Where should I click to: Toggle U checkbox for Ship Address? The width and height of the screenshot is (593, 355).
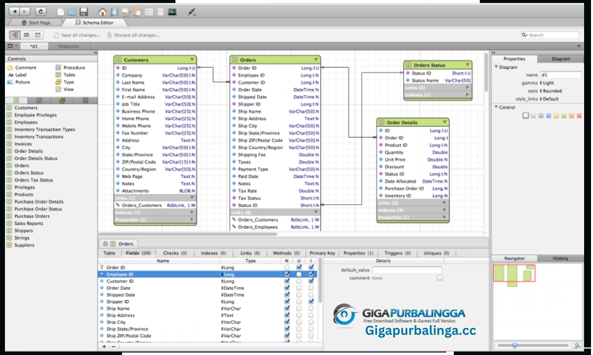[299, 315]
